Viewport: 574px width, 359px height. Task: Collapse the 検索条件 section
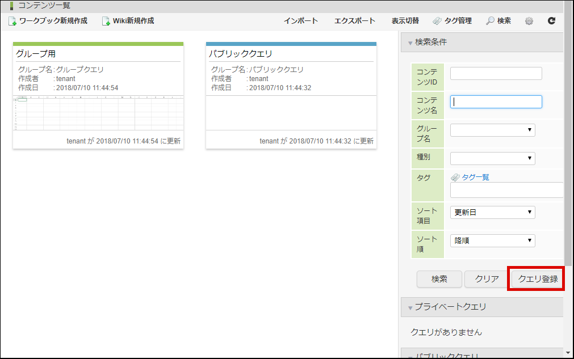[x=482, y=42]
